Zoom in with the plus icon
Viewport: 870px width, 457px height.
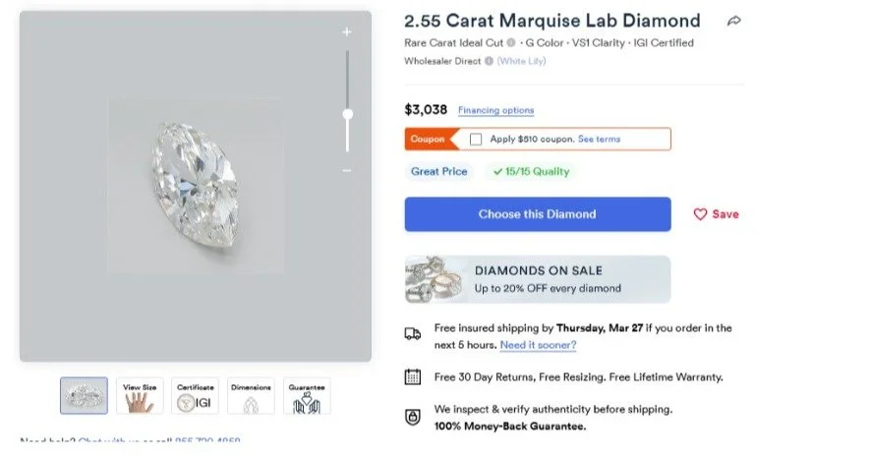(347, 32)
